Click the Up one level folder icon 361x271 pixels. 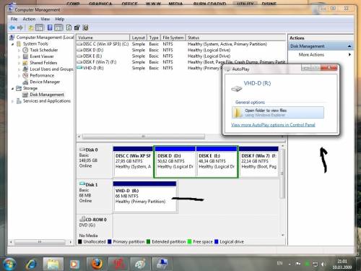(31, 27)
